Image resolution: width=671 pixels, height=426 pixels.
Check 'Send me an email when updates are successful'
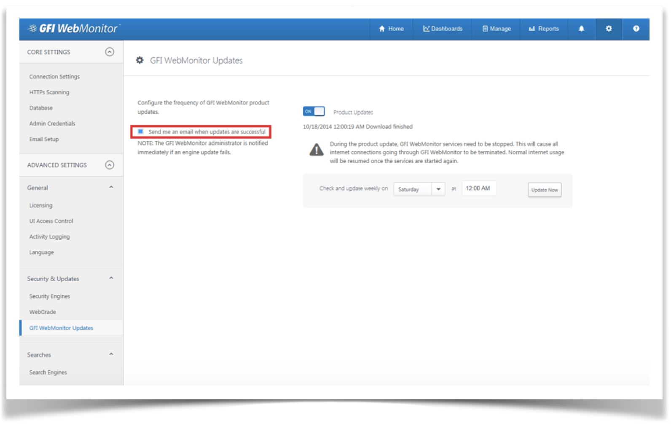[141, 131]
